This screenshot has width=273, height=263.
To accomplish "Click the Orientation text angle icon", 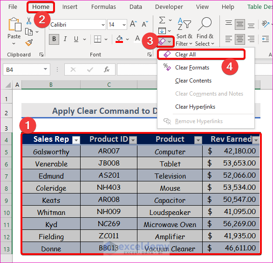I will [x=266, y=24].
